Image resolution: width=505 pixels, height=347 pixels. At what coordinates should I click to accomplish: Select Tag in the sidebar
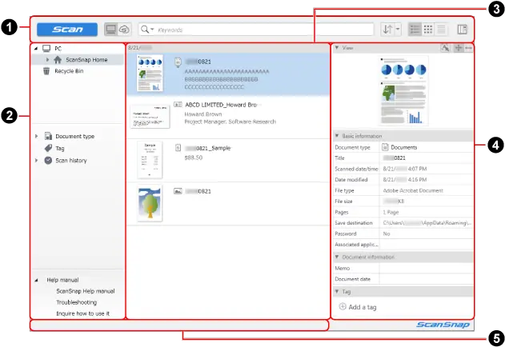60,149
